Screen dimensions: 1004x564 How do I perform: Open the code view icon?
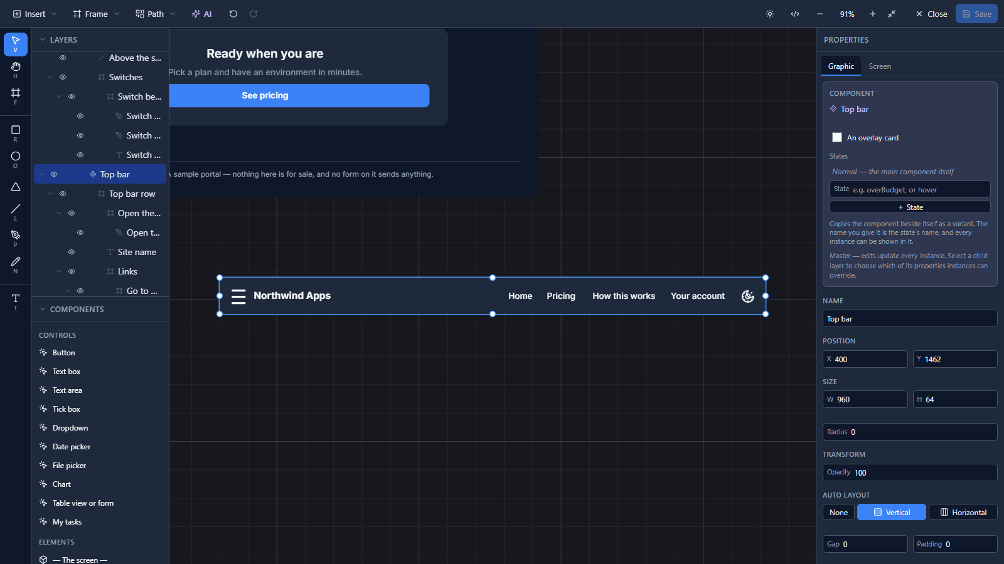[795, 14]
